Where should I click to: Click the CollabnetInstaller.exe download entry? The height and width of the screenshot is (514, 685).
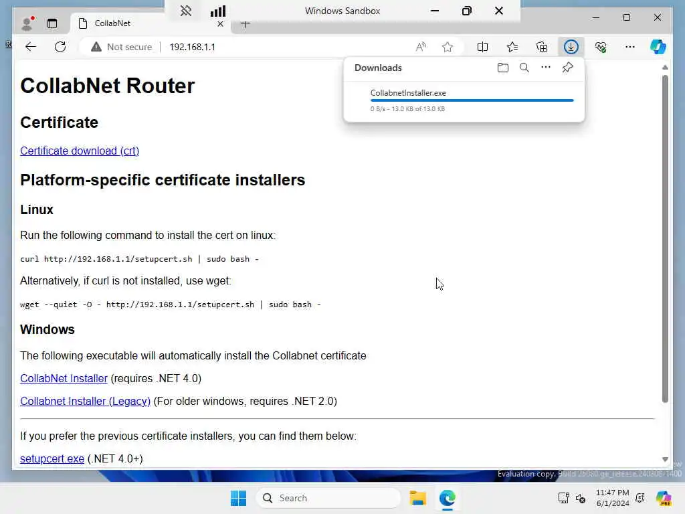464,101
